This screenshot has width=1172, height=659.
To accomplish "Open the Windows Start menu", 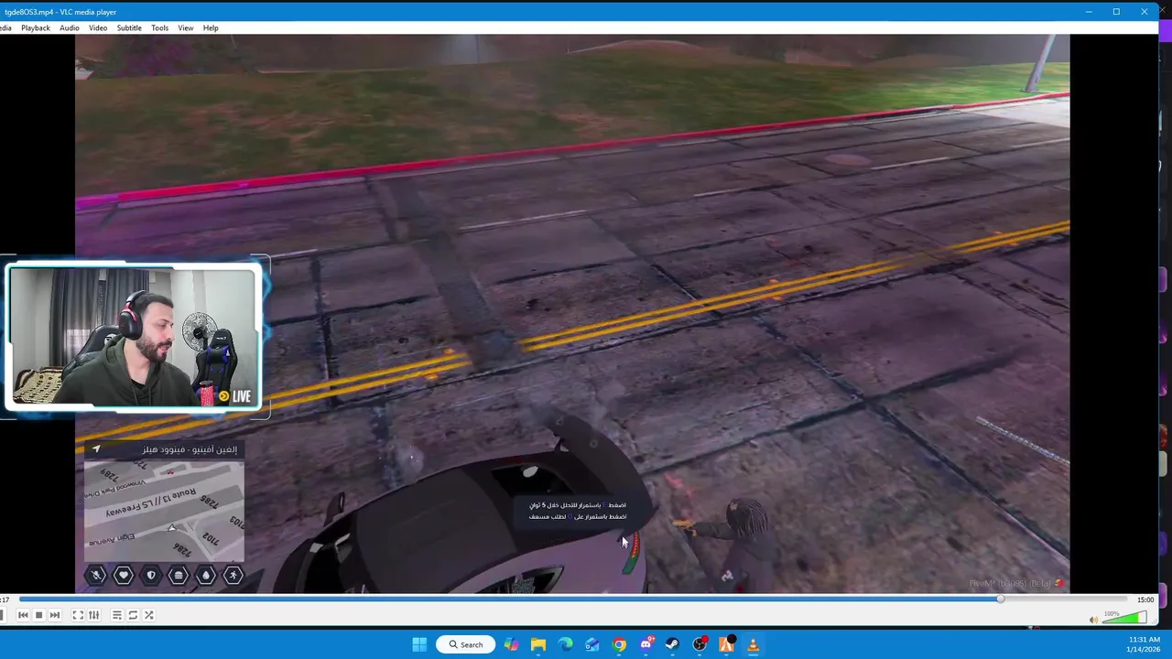I will 419,644.
